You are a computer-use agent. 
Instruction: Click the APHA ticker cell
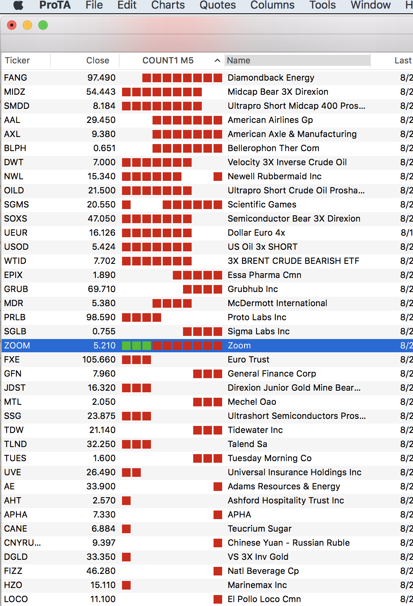[16, 514]
